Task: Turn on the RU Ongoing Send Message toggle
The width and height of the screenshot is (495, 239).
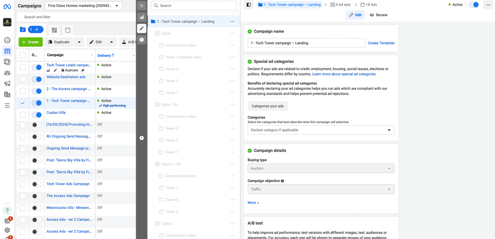Action: pyautogui.click(x=37, y=137)
